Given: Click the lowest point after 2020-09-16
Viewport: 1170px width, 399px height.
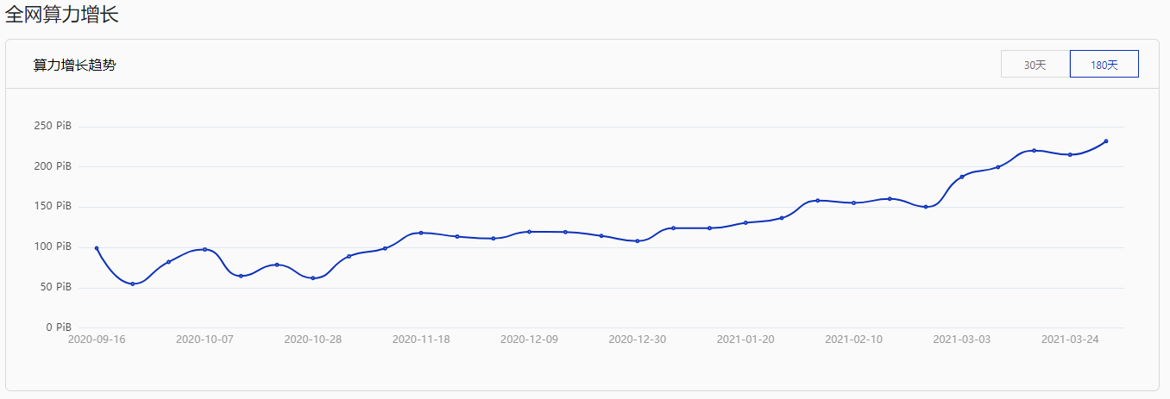Looking at the screenshot, I should click(133, 284).
